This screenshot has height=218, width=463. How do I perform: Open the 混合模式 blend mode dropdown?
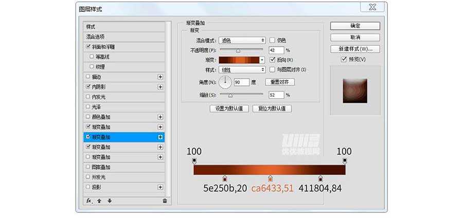coord(242,40)
